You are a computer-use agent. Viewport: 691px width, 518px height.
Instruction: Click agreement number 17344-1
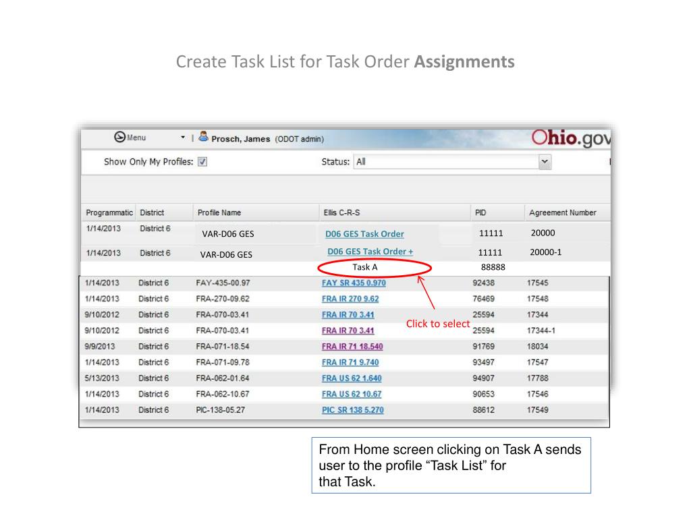(541, 330)
